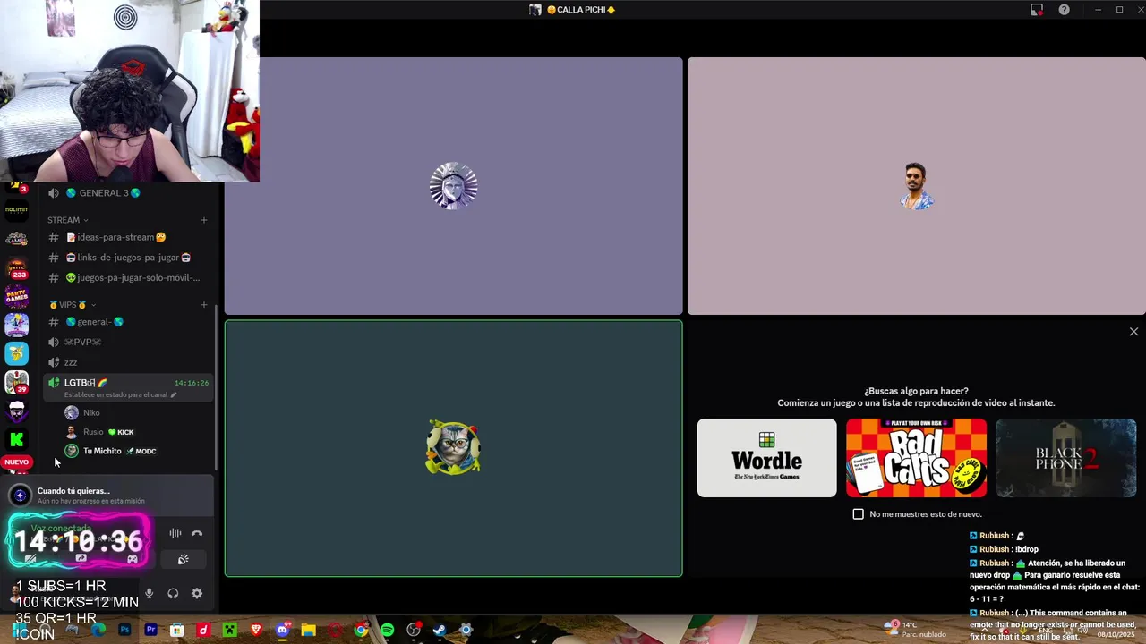The width and height of the screenshot is (1146, 644).
Task: Open Google Chrome from the taskbar
Action: point(361,630)
